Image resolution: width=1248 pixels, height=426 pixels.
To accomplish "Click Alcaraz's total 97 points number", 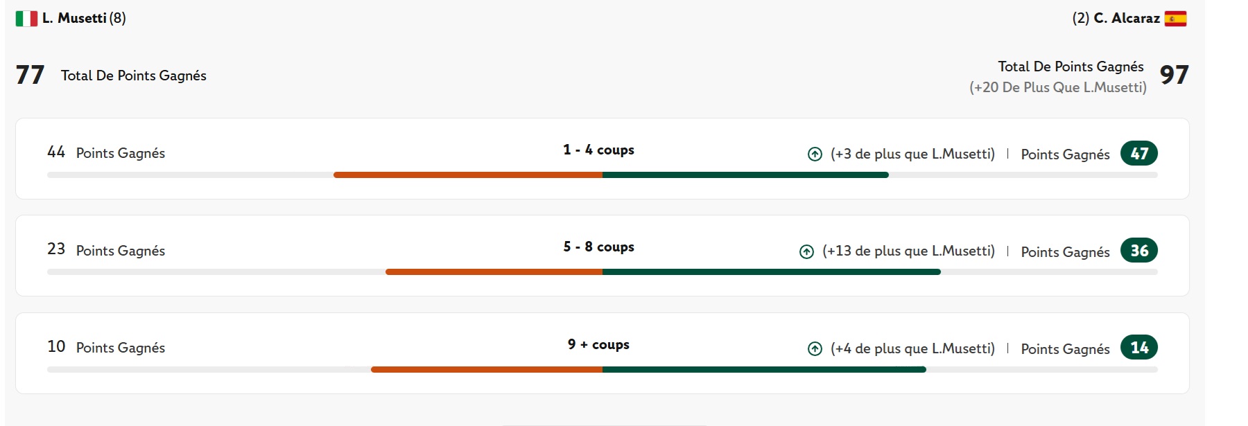I will click(1174, 75).
